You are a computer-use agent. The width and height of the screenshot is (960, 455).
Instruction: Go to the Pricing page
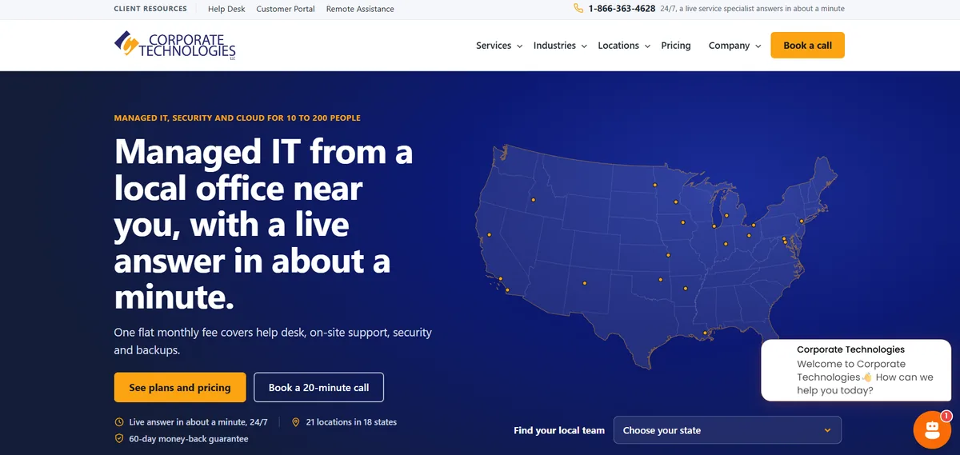click(676, 46)
